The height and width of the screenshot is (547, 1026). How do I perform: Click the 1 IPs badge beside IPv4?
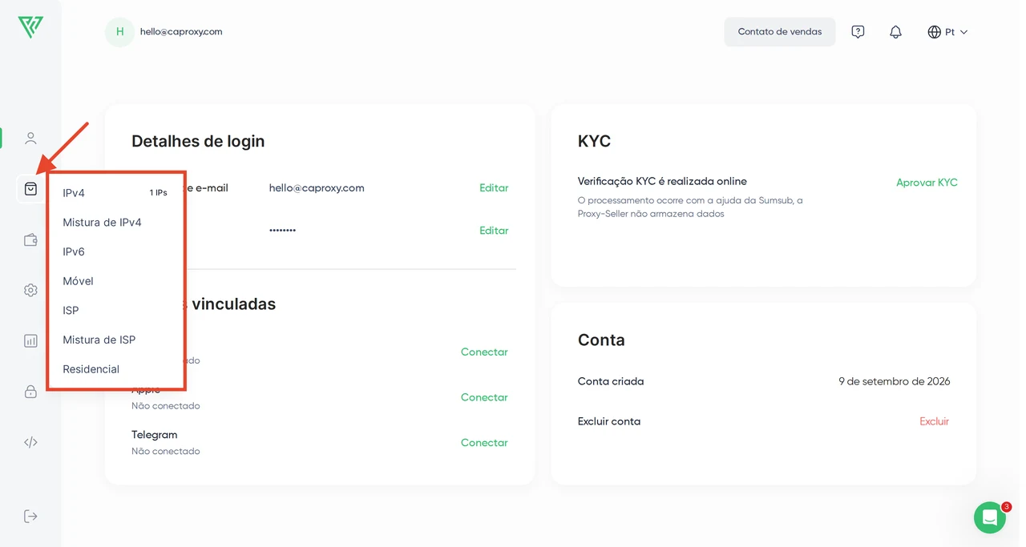[158, 193]
